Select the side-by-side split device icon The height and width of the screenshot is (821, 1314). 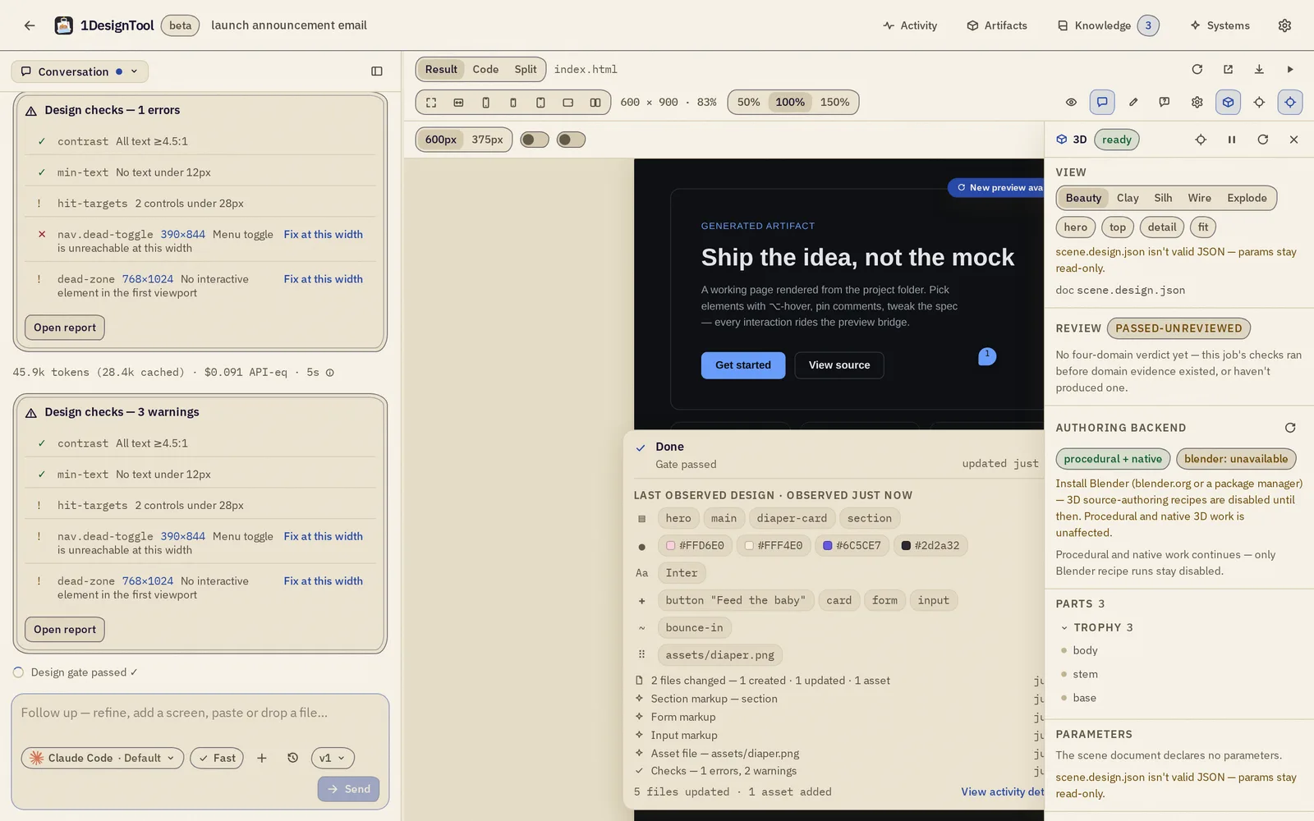(595, 103)
